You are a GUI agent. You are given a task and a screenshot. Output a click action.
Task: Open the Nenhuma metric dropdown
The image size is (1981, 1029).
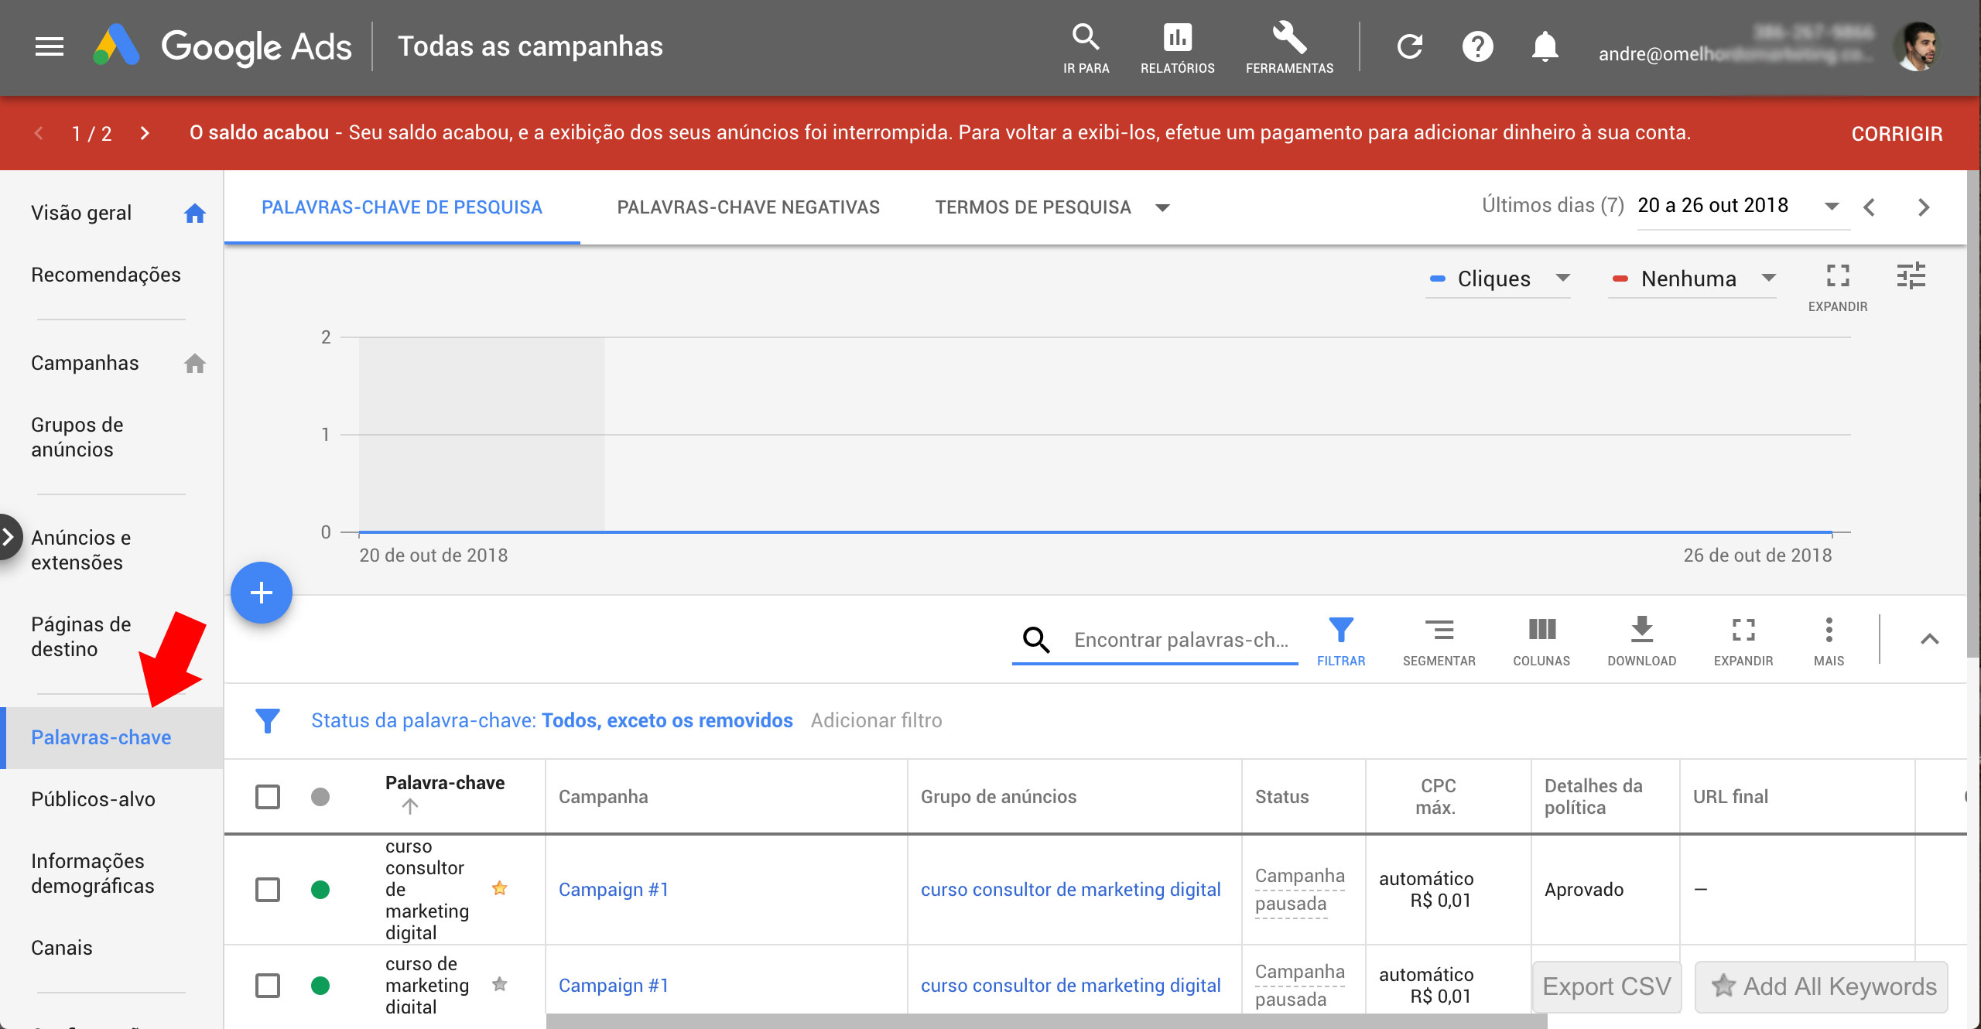(x=1692, y=279)
